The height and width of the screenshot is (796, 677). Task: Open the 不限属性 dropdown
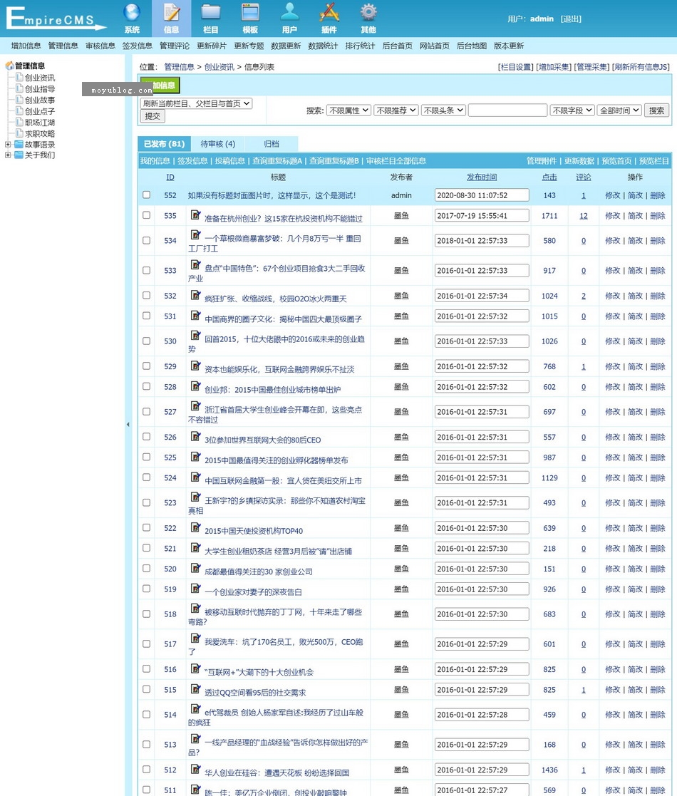pos(348,110)
